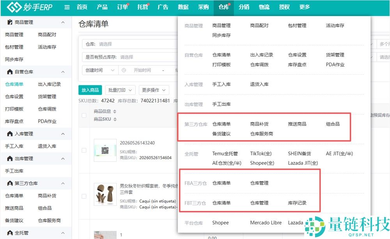Viewport: 390px width, 239px height.
Task: Sort by 商品SKU arrows icon
Action: tap(115, 119)
